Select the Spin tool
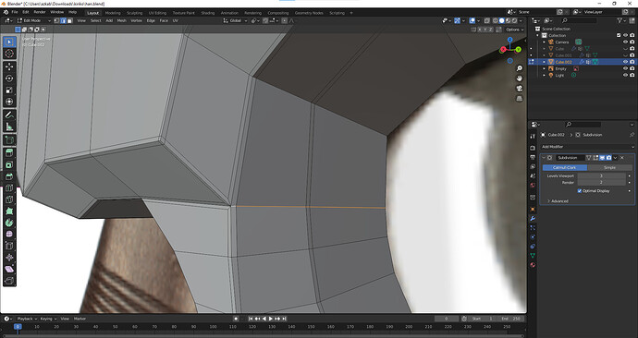This screenshot has height=338, width=638. [x=9, y=223]
